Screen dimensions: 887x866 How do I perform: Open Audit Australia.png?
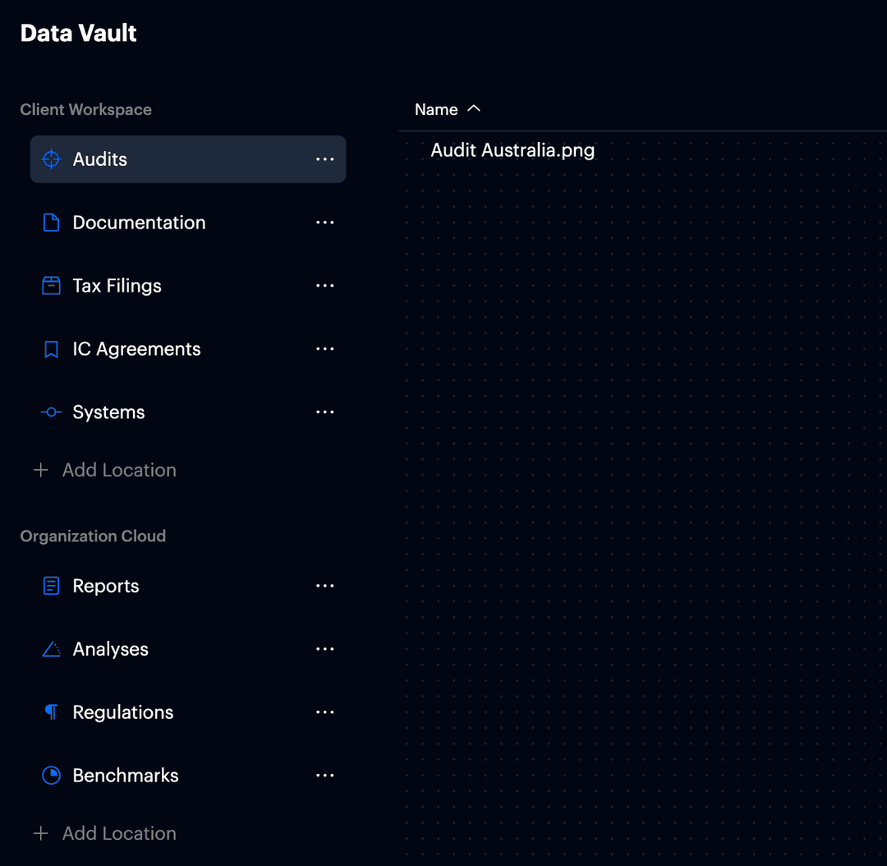coord(512,150)
